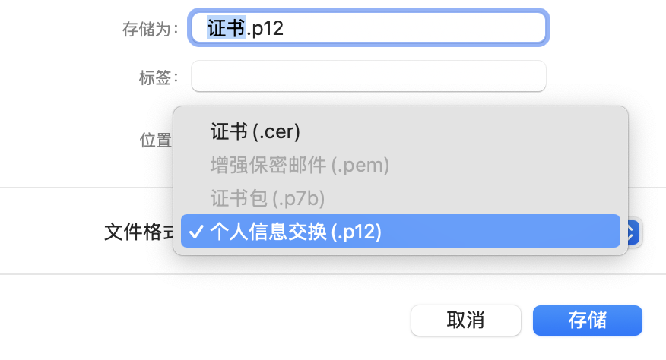Choose 证书 (.cer) from the format list
This screenshot has height=360, width=666.
(255, 131)
